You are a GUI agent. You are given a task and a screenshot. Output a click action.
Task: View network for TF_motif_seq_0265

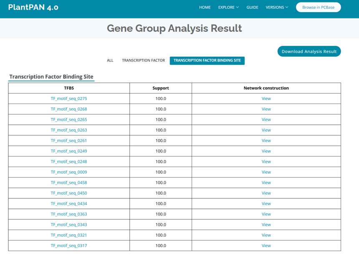tap(266, 120)
